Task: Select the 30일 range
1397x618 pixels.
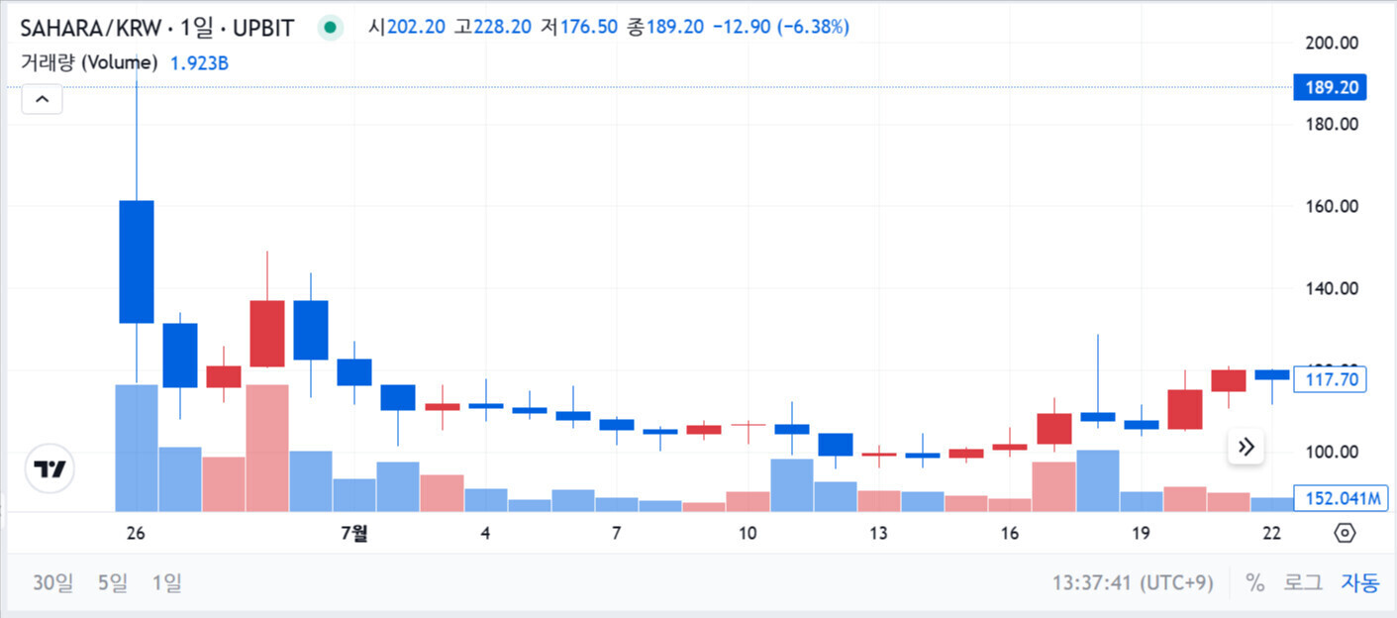Action: (53, 582)
